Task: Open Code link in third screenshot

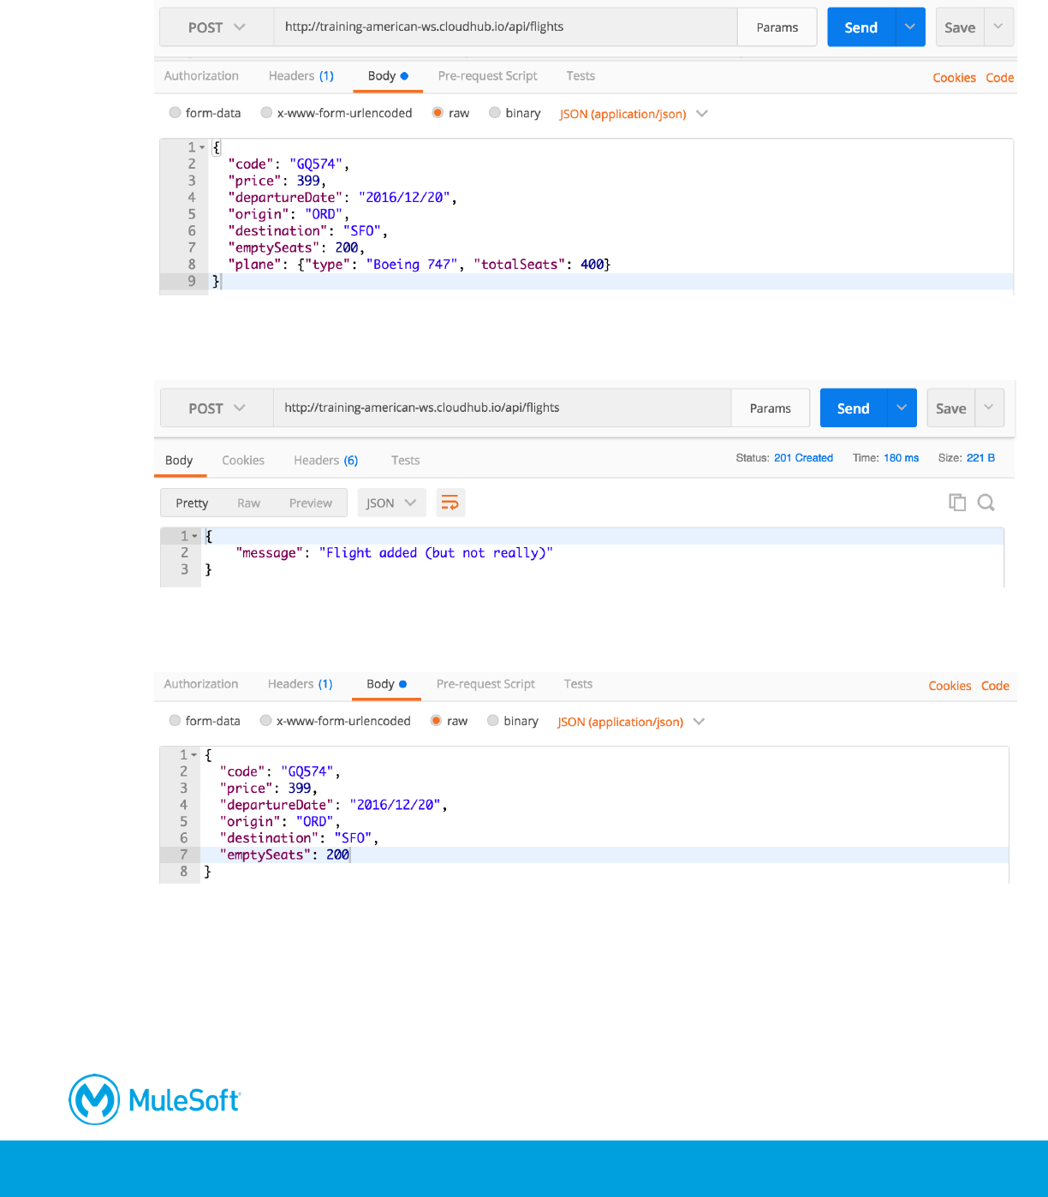Action: pyautogui.click(x=995, y=686)
